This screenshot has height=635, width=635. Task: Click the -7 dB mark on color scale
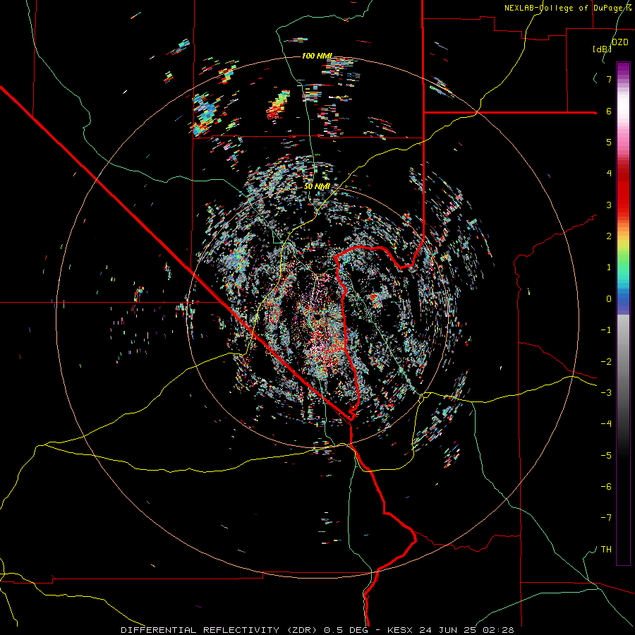click(x=606, y=518)
